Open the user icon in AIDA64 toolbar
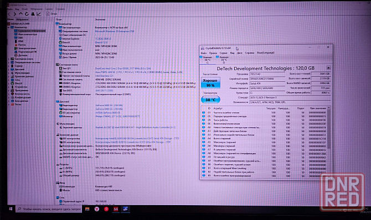The height and width of the screenshot is (220, 371). [33, 14]
